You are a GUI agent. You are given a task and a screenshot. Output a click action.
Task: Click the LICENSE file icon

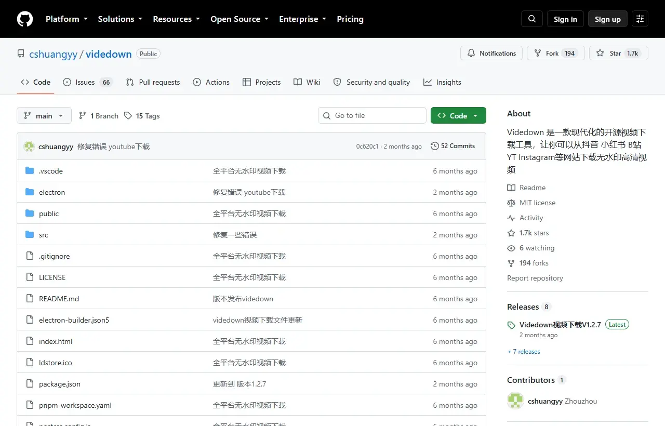(30, 277)
